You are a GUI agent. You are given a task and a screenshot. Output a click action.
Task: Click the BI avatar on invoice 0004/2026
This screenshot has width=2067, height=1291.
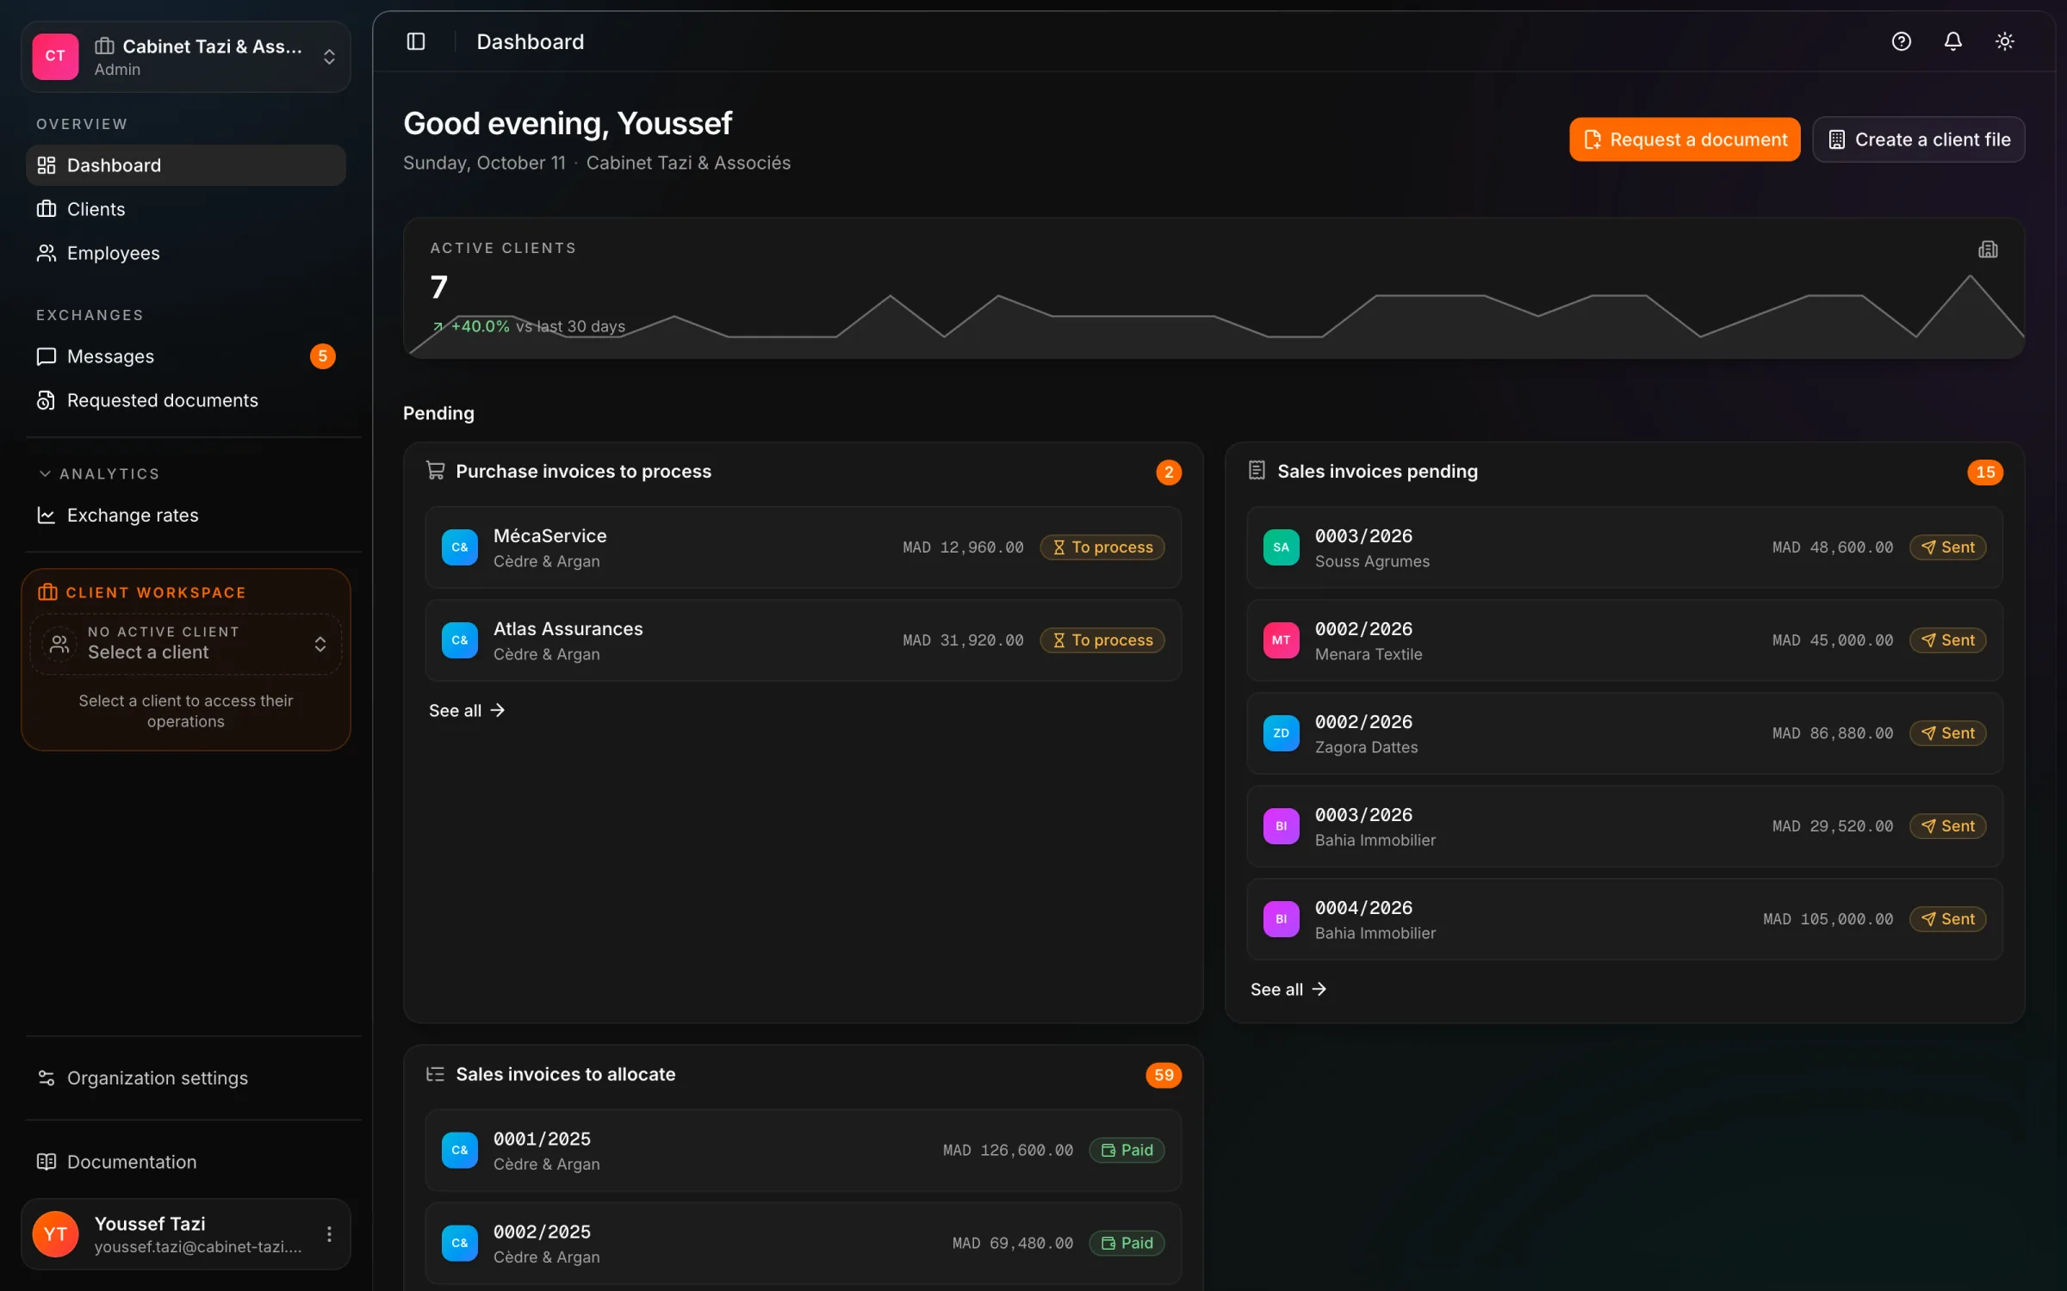1281,919
